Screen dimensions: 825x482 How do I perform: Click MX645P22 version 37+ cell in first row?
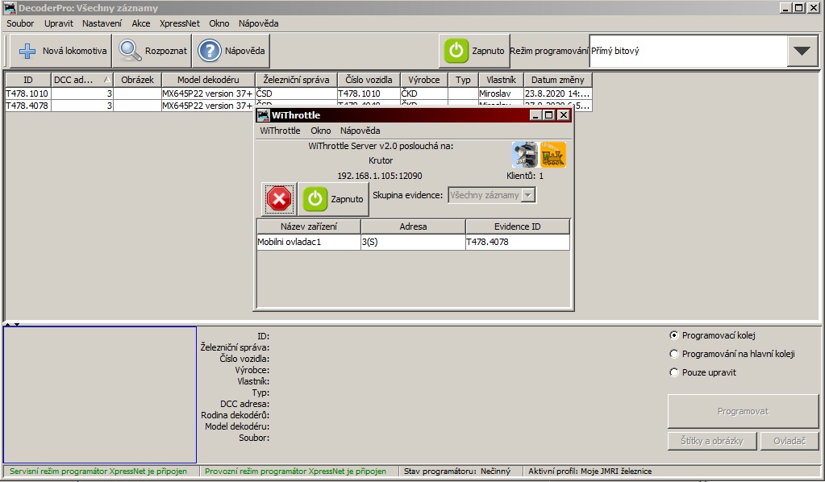coord(208,93)
